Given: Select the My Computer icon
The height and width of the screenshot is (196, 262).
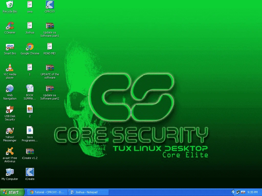Looking at the screenshot, I should pos(10,172).
